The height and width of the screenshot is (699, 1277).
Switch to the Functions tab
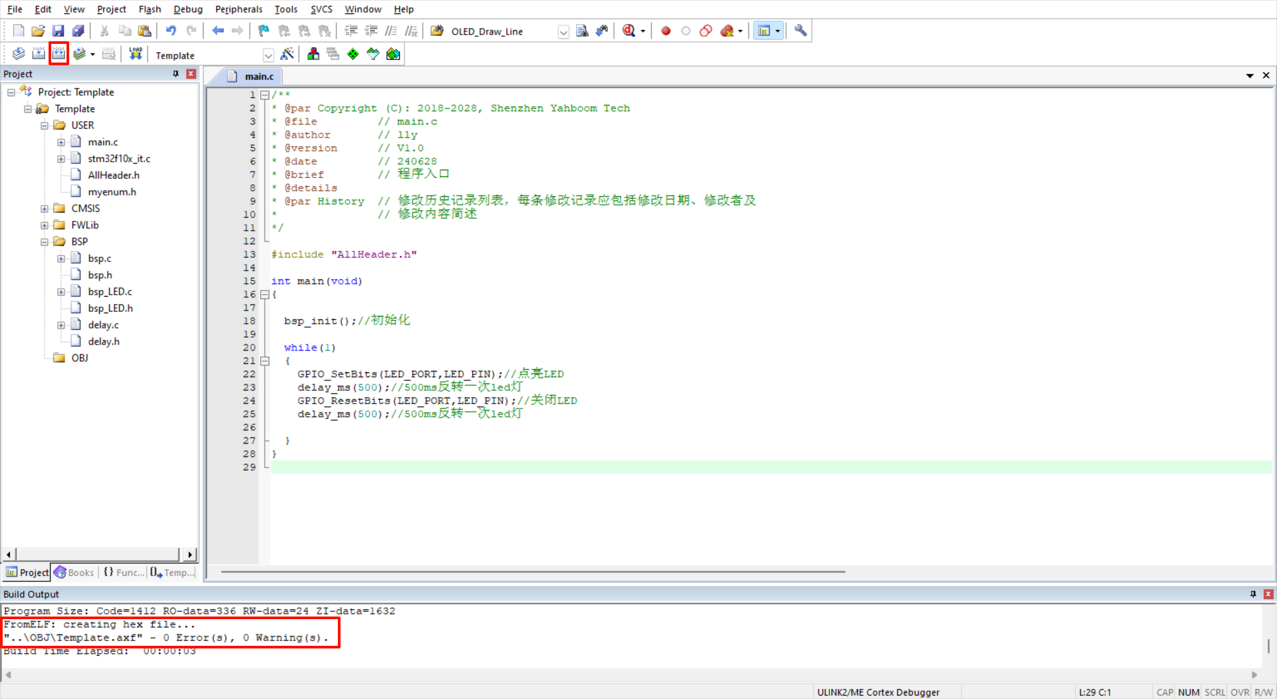124,573
